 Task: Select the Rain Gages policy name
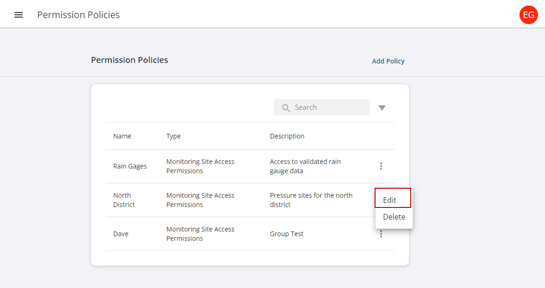tap(130, 166)
